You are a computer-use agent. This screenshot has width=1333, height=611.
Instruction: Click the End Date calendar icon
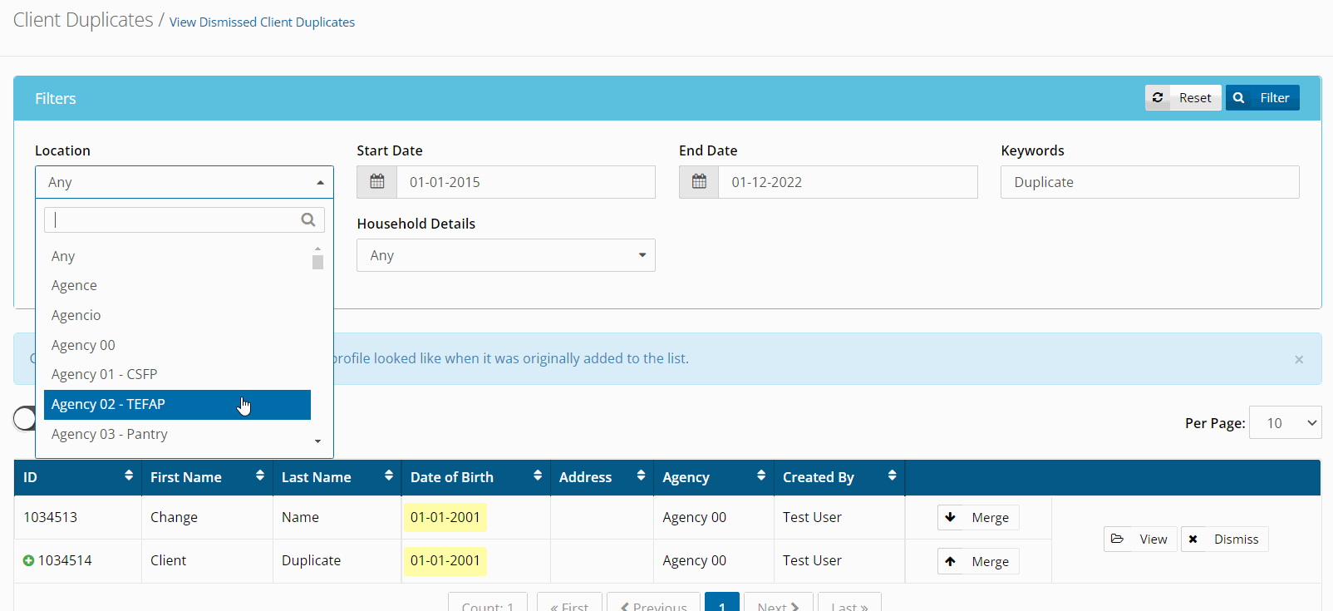tap(699, 182)
